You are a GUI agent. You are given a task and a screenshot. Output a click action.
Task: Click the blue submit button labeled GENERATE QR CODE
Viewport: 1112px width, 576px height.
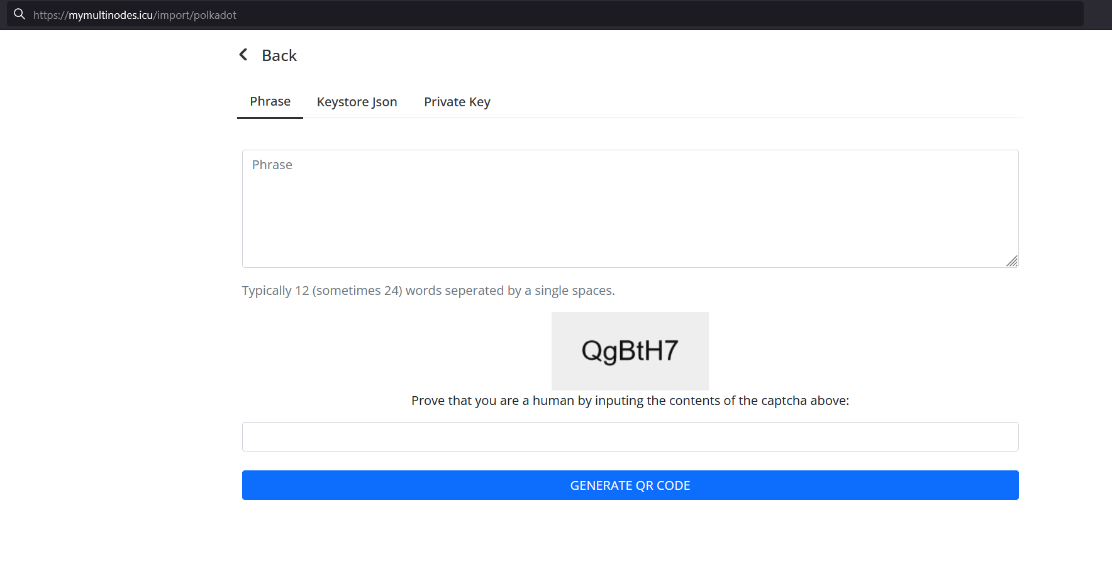[630, 485]
